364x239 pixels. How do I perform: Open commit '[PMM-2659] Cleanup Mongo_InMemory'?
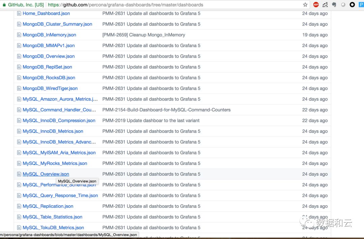[x=144, y=35]
